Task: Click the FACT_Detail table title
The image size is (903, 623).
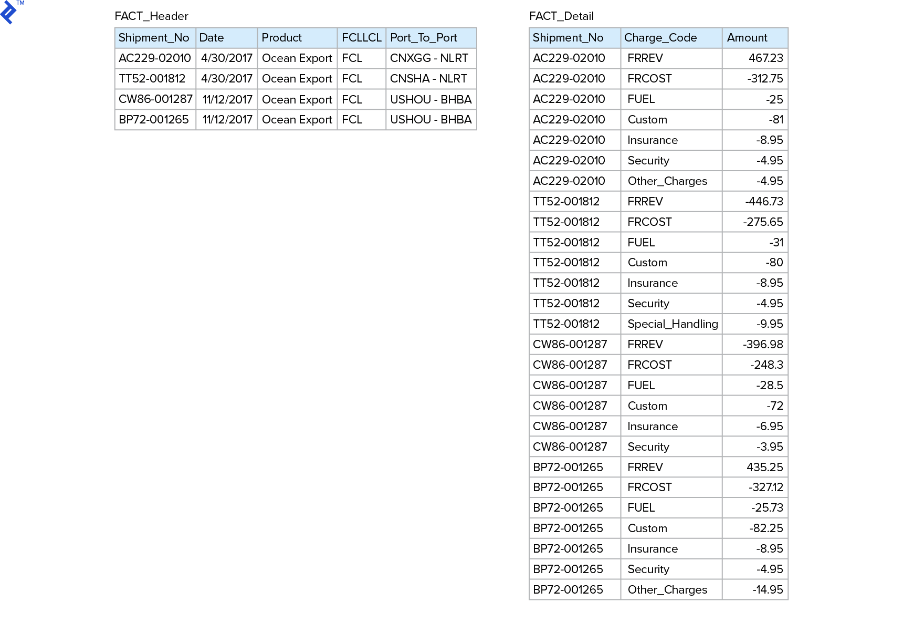Action: pos(562,16)
